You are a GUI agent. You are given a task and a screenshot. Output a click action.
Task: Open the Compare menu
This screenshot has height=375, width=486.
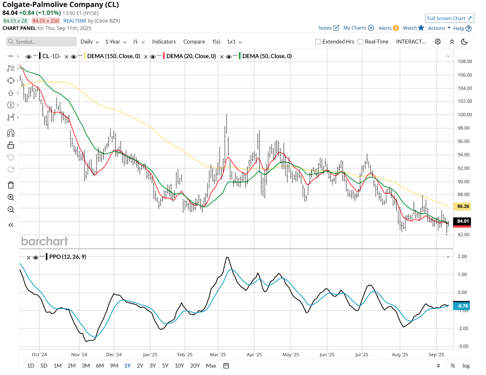194,42
